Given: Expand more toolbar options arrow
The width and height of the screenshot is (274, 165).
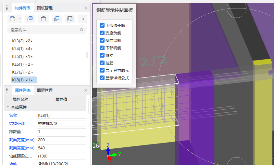Looking at the screenshot, I should tap(83, 19).
